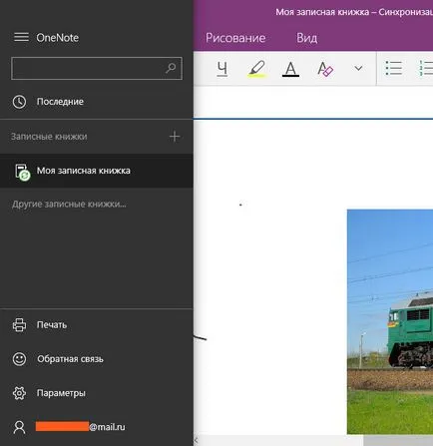
Task: Click the clock icon next to Последние
Action: [19, 102]
